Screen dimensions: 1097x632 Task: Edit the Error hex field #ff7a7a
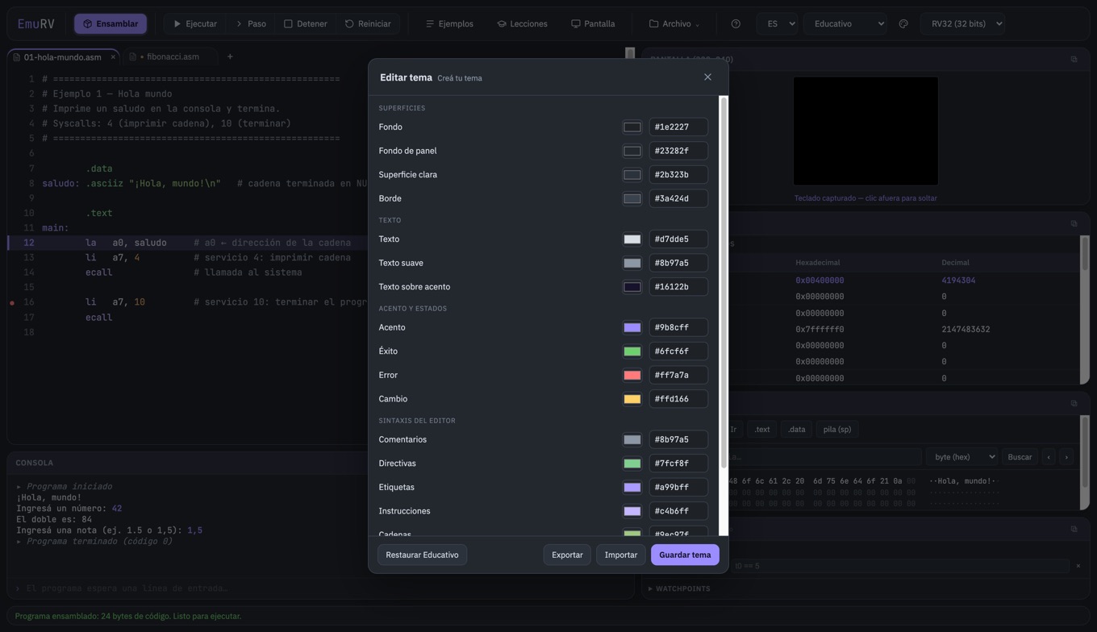(x=678, y=375)
